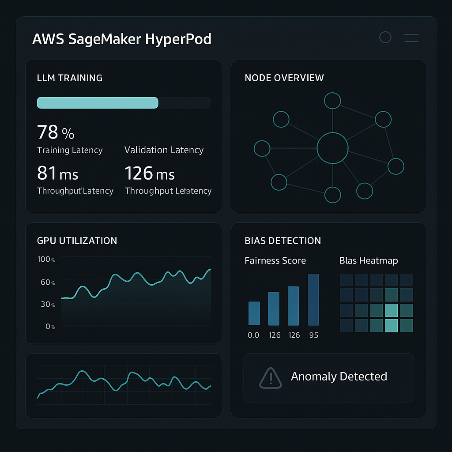Open the hamburger menu in the header

click(x=411, y=38)
